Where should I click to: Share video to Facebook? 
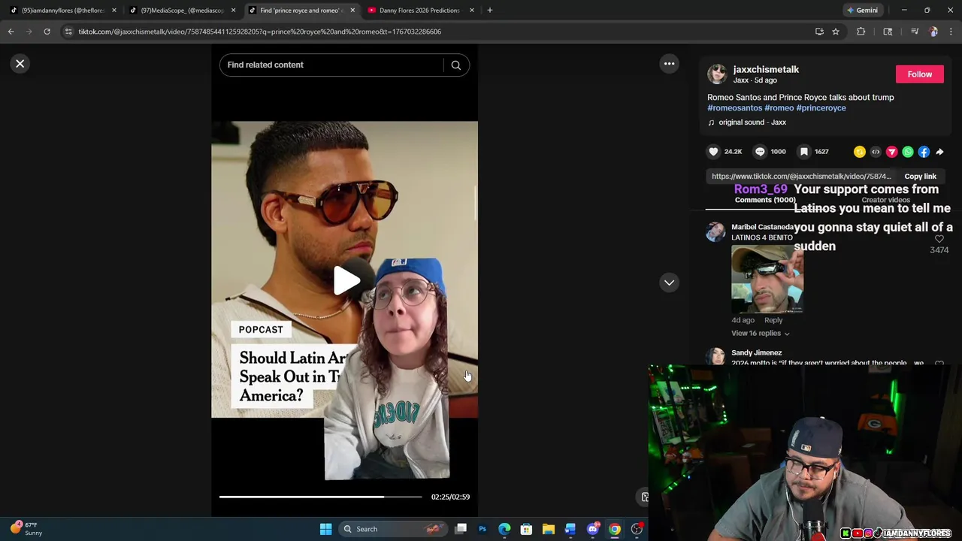pos(924,152)
